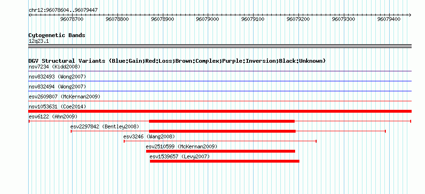Click the gray 12q23.1 cytogenetic band bar
Image resolution: width=425 pixels, height=194 pixels.
(x=220, y=46)
